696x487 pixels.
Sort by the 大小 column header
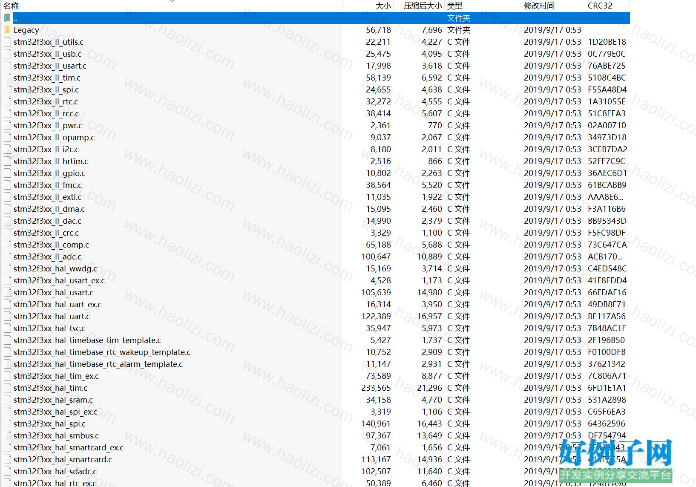click(368, 6)
